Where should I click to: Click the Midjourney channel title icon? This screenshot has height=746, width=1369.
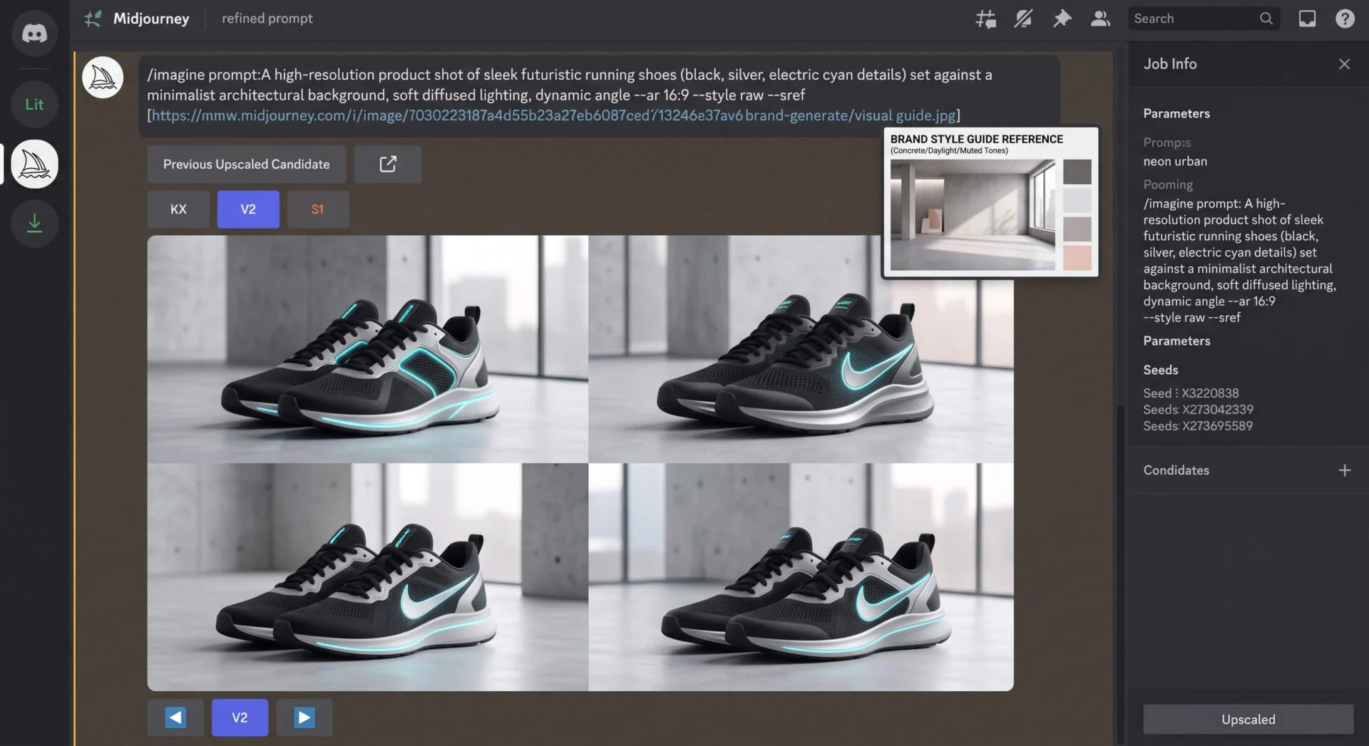pyautogui.click(x=93, y=19)
